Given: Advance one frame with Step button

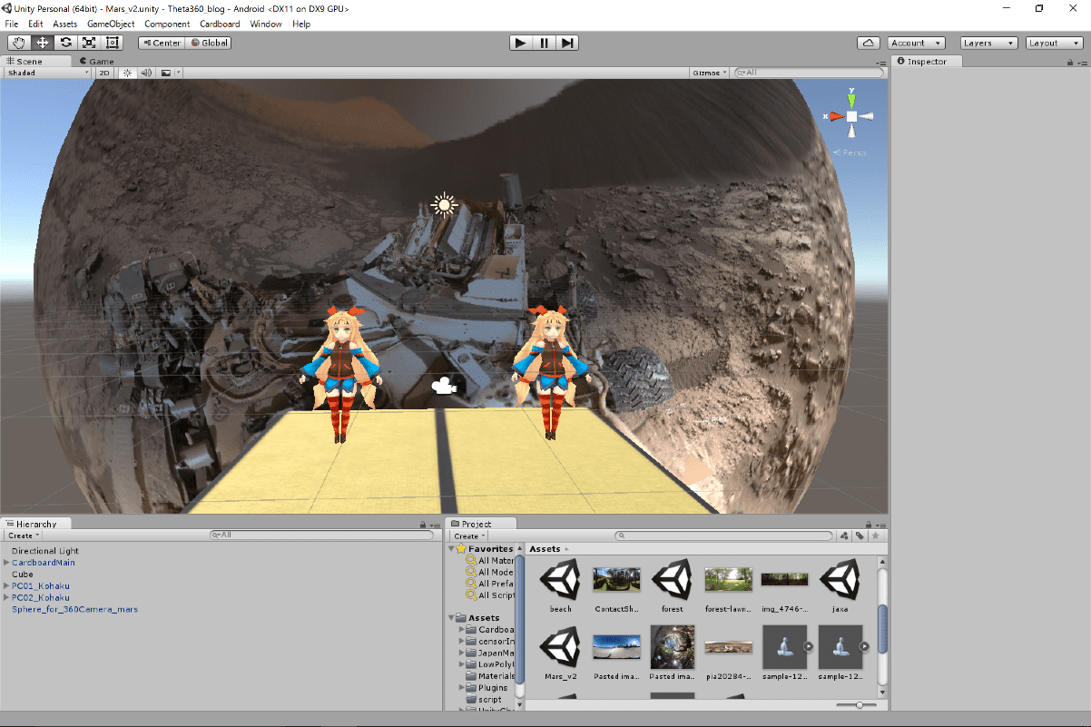Looking at the screenshot, I should point(567,43).
